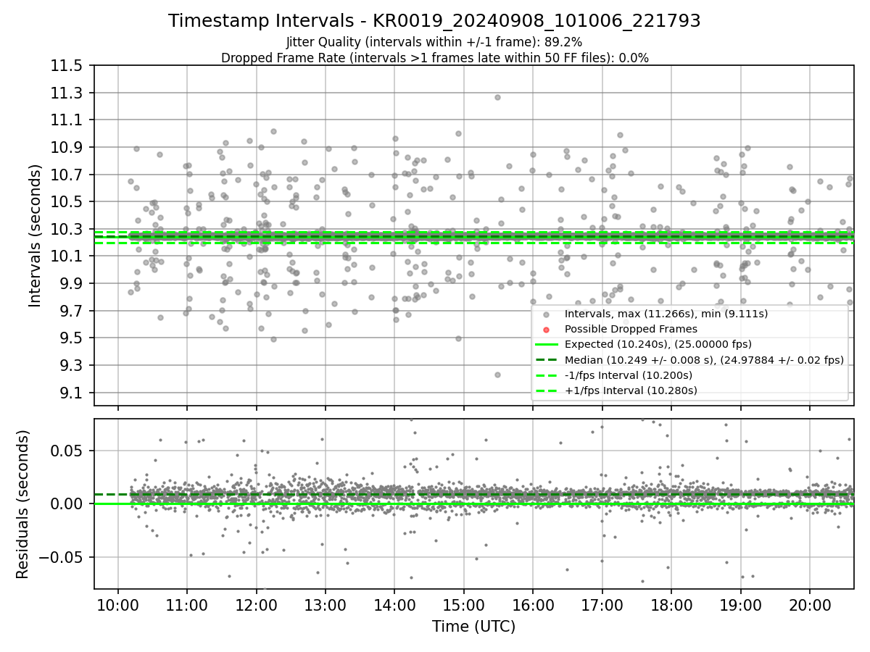Click the '15:00' x-axis tick label
The height and width of the screenshot is (652, 870).
(x=463, y=605)
